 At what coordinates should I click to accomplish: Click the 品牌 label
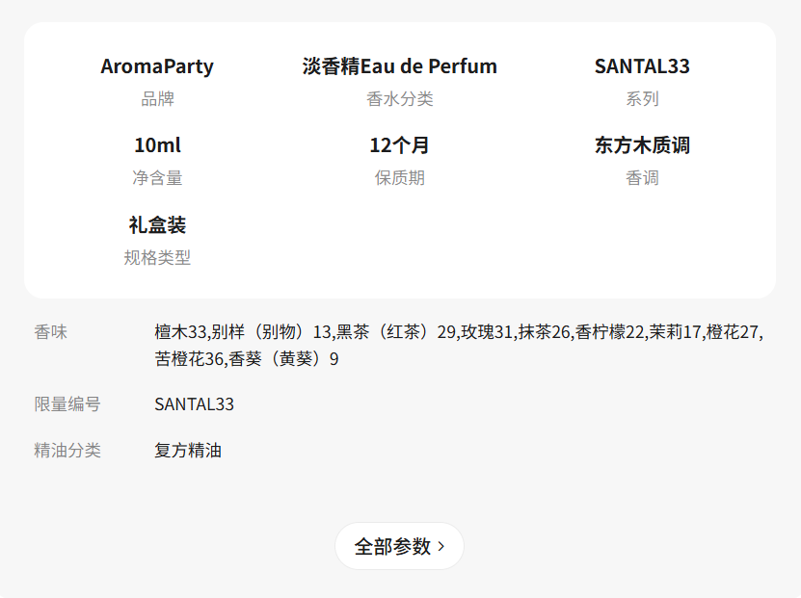157,98
